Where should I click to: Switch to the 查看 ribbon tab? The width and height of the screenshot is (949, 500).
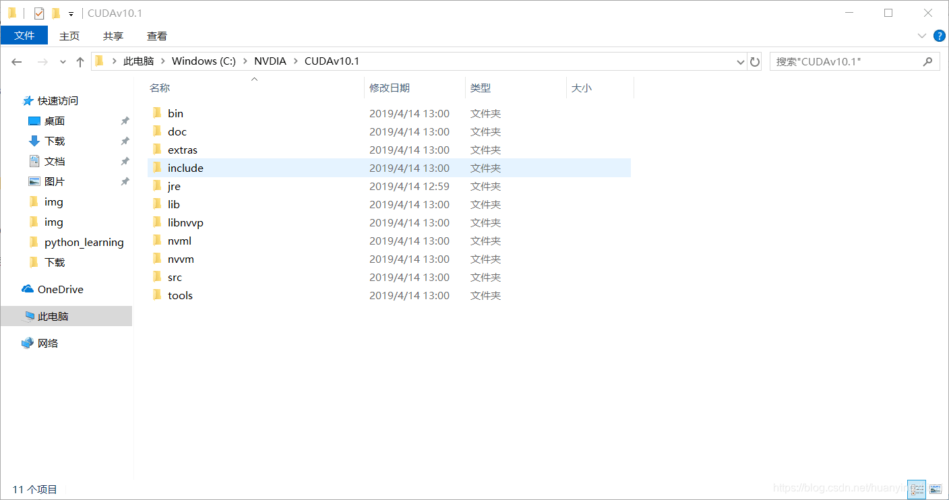point(157,36)
